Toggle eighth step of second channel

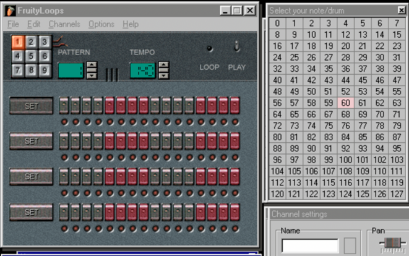pyautogui.click(x=144, y=141)
